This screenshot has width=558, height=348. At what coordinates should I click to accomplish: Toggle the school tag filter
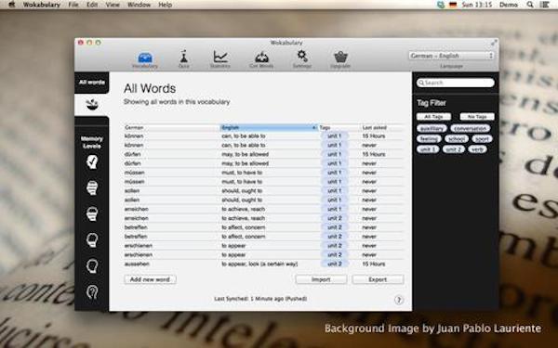(457, 139)
